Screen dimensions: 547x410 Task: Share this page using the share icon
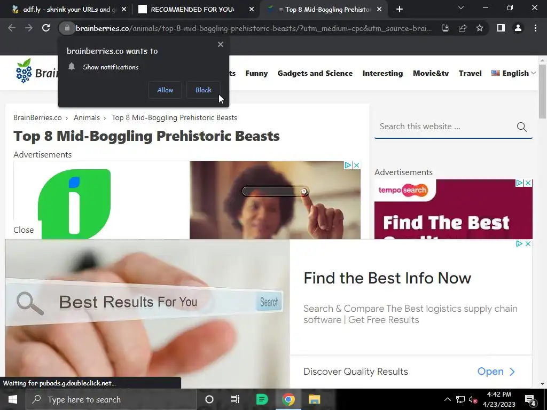[463, 28]
